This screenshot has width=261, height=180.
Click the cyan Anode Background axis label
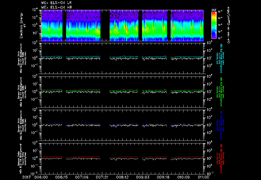pyautogui.click(x=220, y=58)
